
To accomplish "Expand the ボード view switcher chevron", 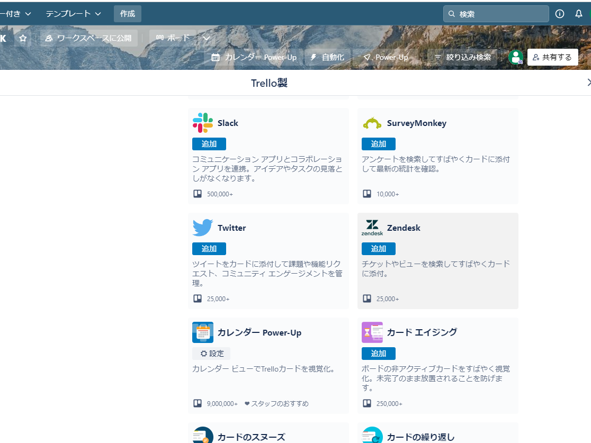I will point(206,38).
